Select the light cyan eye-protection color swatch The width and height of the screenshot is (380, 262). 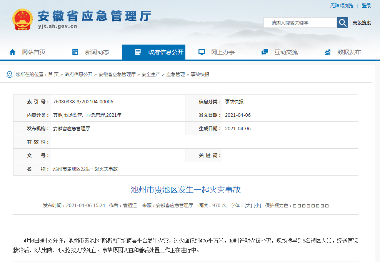318,206
